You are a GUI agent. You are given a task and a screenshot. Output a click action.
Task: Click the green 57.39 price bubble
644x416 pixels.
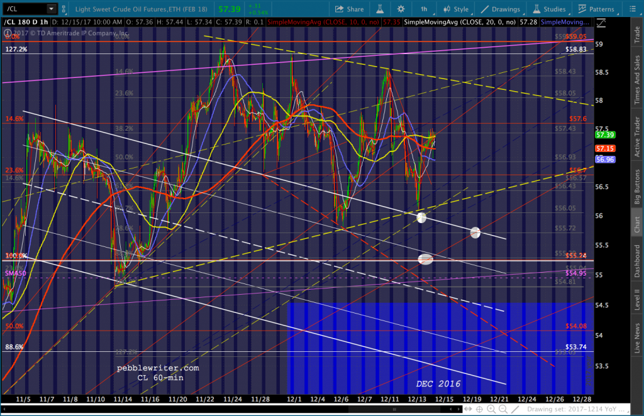point(605,135)
